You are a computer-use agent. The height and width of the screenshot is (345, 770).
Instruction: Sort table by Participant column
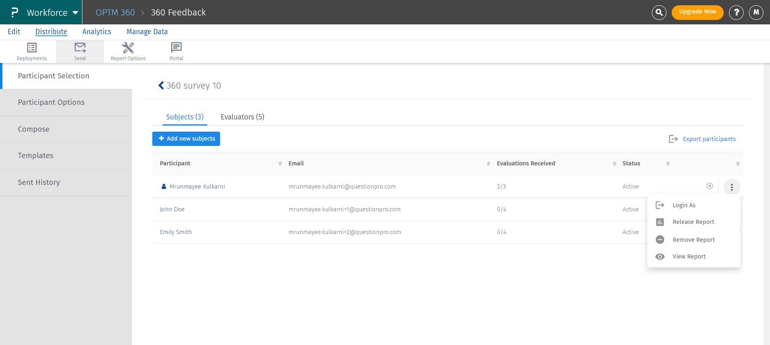(x=280, y=163)
